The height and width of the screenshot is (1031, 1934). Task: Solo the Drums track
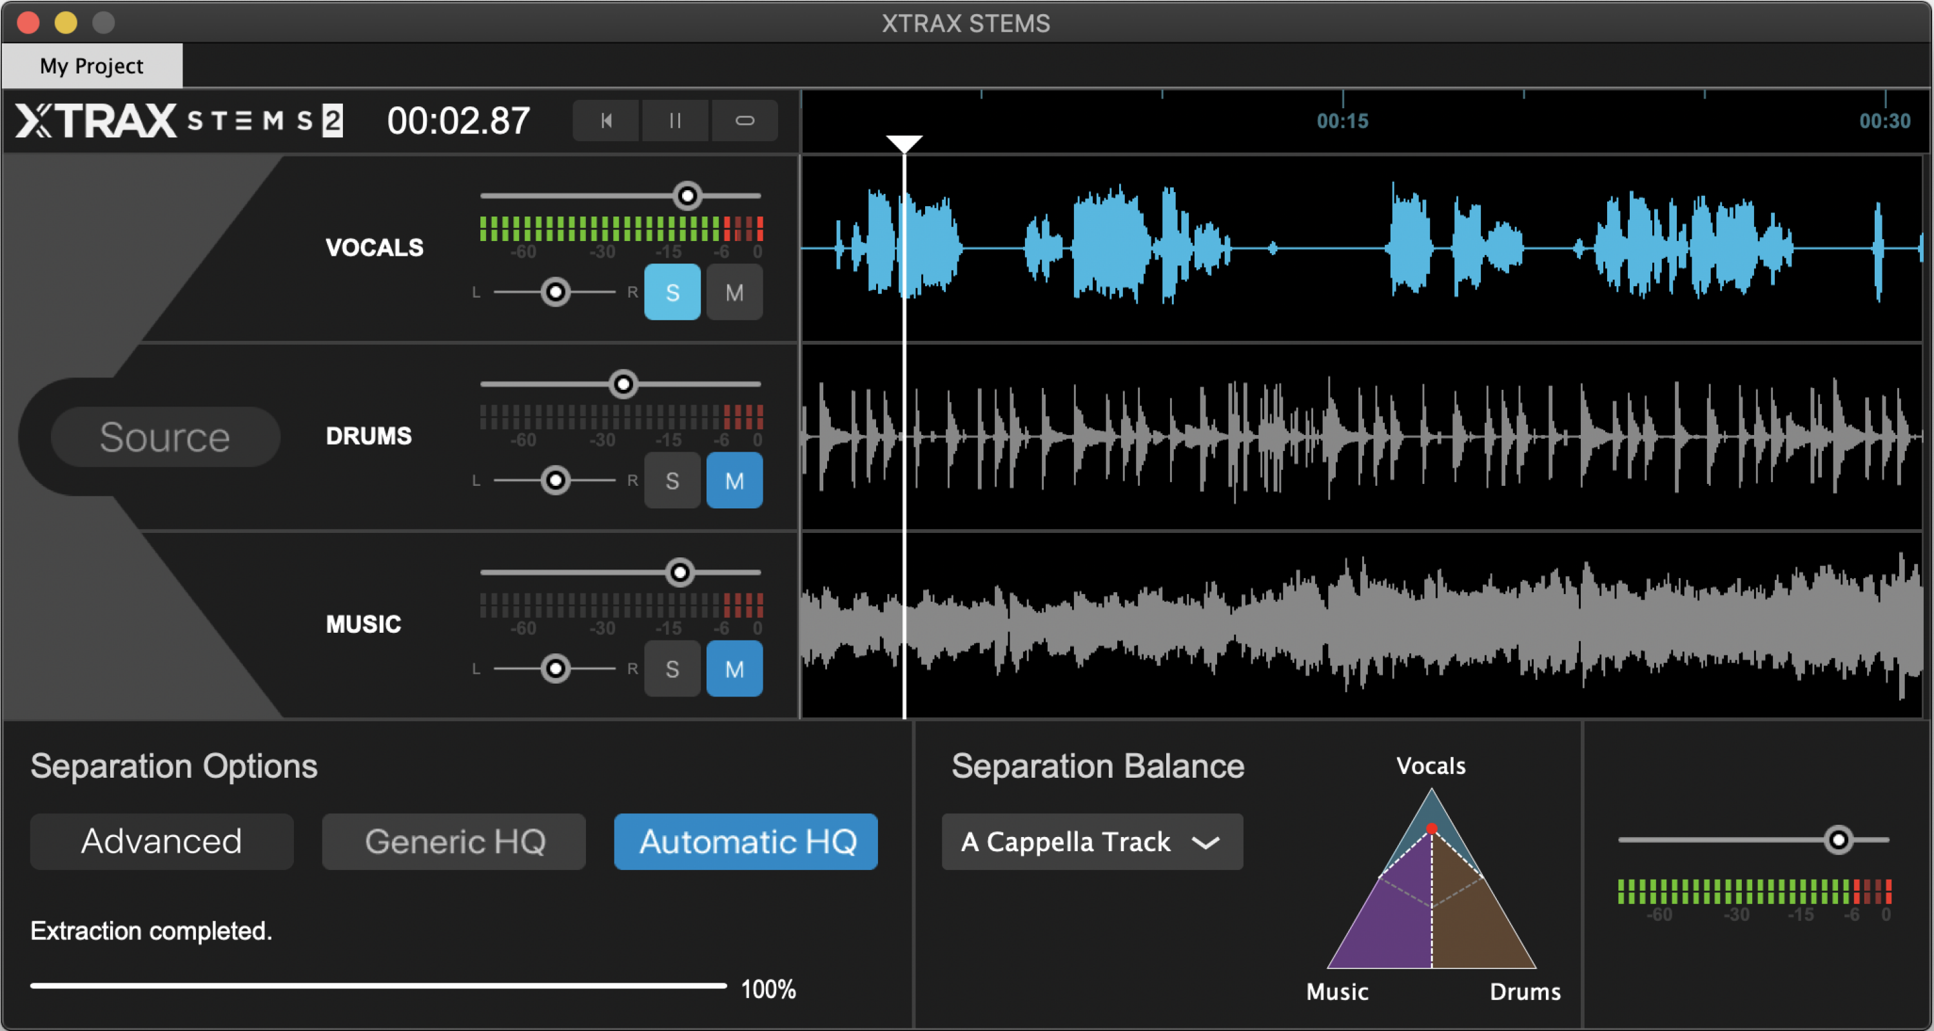(672, 481)
